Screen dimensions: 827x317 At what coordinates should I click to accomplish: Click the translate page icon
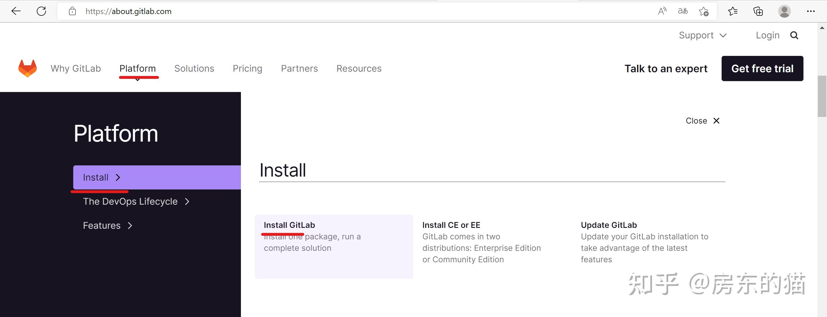683,11
